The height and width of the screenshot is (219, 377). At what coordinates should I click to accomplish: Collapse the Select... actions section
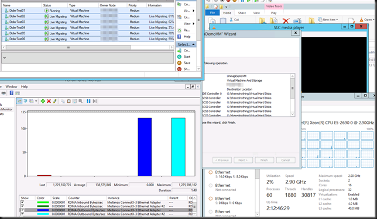click(193, 44)
